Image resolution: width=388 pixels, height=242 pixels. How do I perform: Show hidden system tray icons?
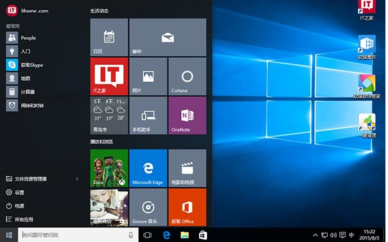click(315, 235)
